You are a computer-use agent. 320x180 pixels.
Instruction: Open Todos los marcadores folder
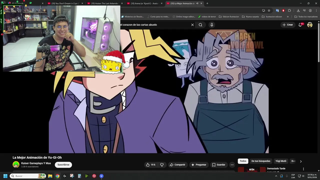(x=306, y=17)
